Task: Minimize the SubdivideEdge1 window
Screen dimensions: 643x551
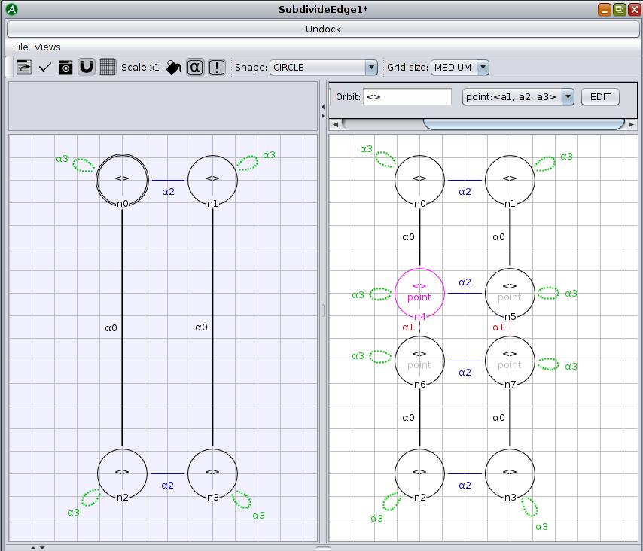Action: [605, 9]
